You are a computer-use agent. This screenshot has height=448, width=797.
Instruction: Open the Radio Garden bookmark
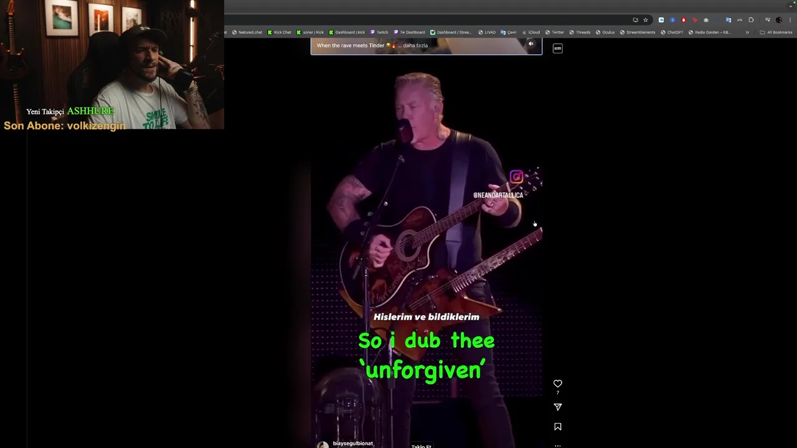pos(710,32)
